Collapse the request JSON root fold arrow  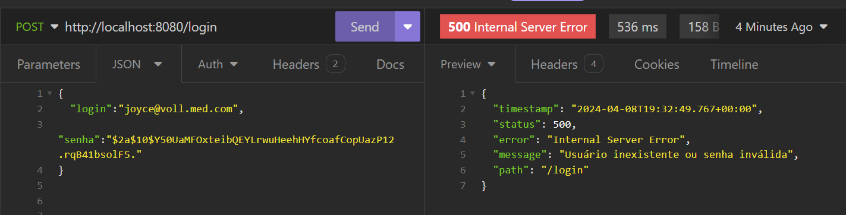point(49,93)
